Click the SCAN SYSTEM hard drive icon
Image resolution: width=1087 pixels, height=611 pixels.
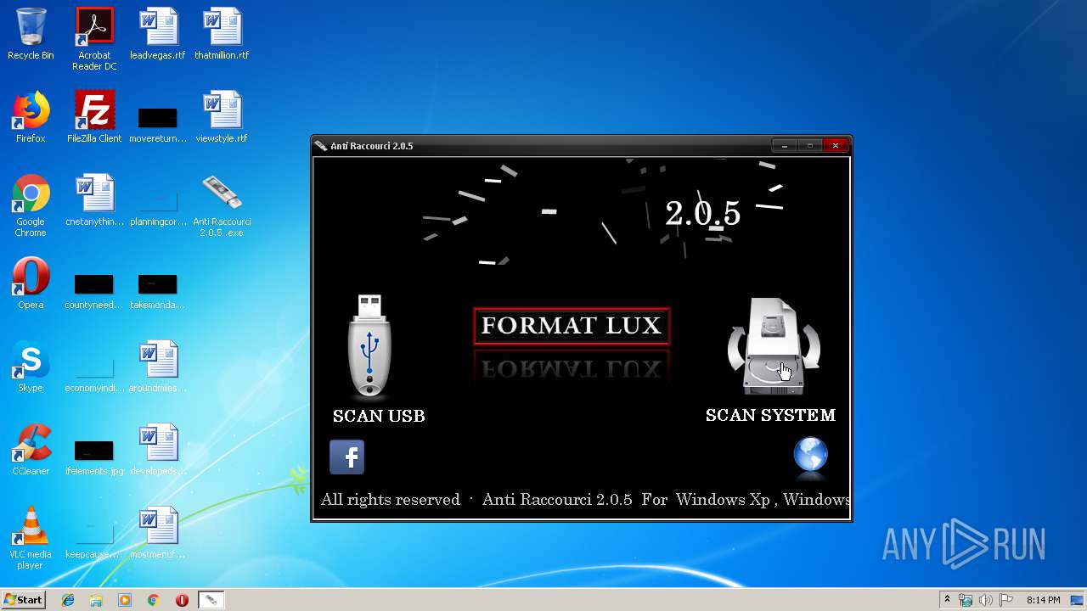coord(774,346)
